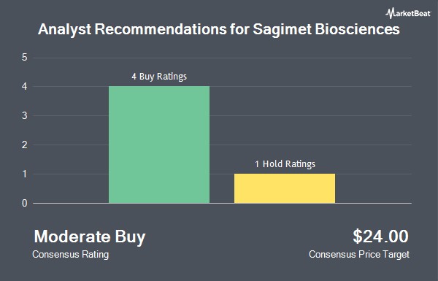This screenshot has width=438, height=281.
Task: Select the 4 Buy Ratings label
Action: click(159, 77)
